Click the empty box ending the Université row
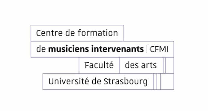 [167, 82]
